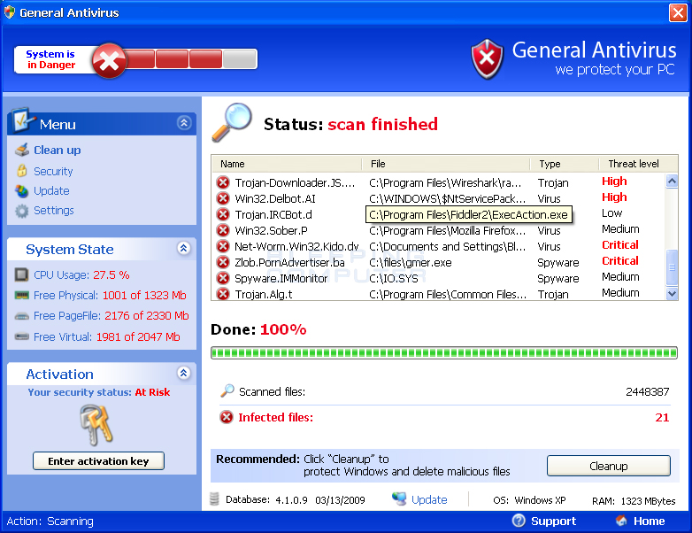
Task: Click the results list scroll down arrow
Action: click(672, 293)
